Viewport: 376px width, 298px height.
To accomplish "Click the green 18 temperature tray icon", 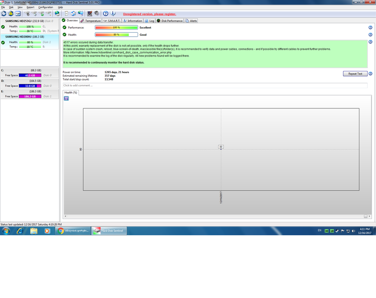I will [x=332, y=231].
